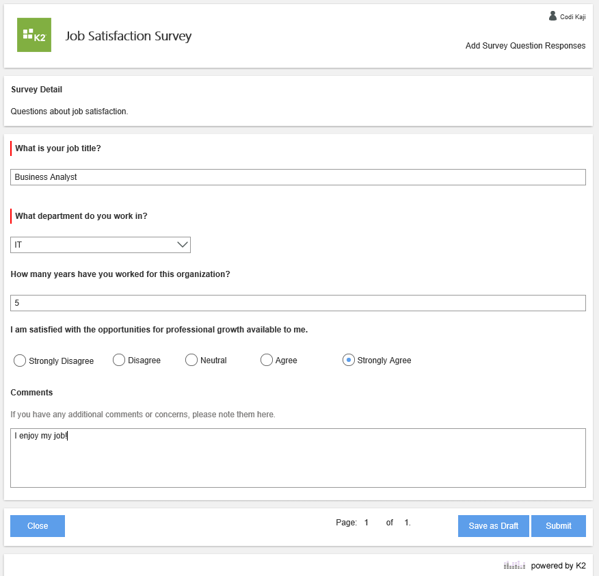The image size is (599, 576).
Task: Click the Save as Draft button
Action: (x=493, y=526)
